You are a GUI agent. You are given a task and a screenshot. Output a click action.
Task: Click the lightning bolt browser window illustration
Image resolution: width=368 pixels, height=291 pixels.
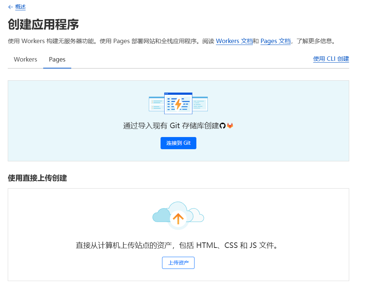pyautogui.click(x=178, y=103)
